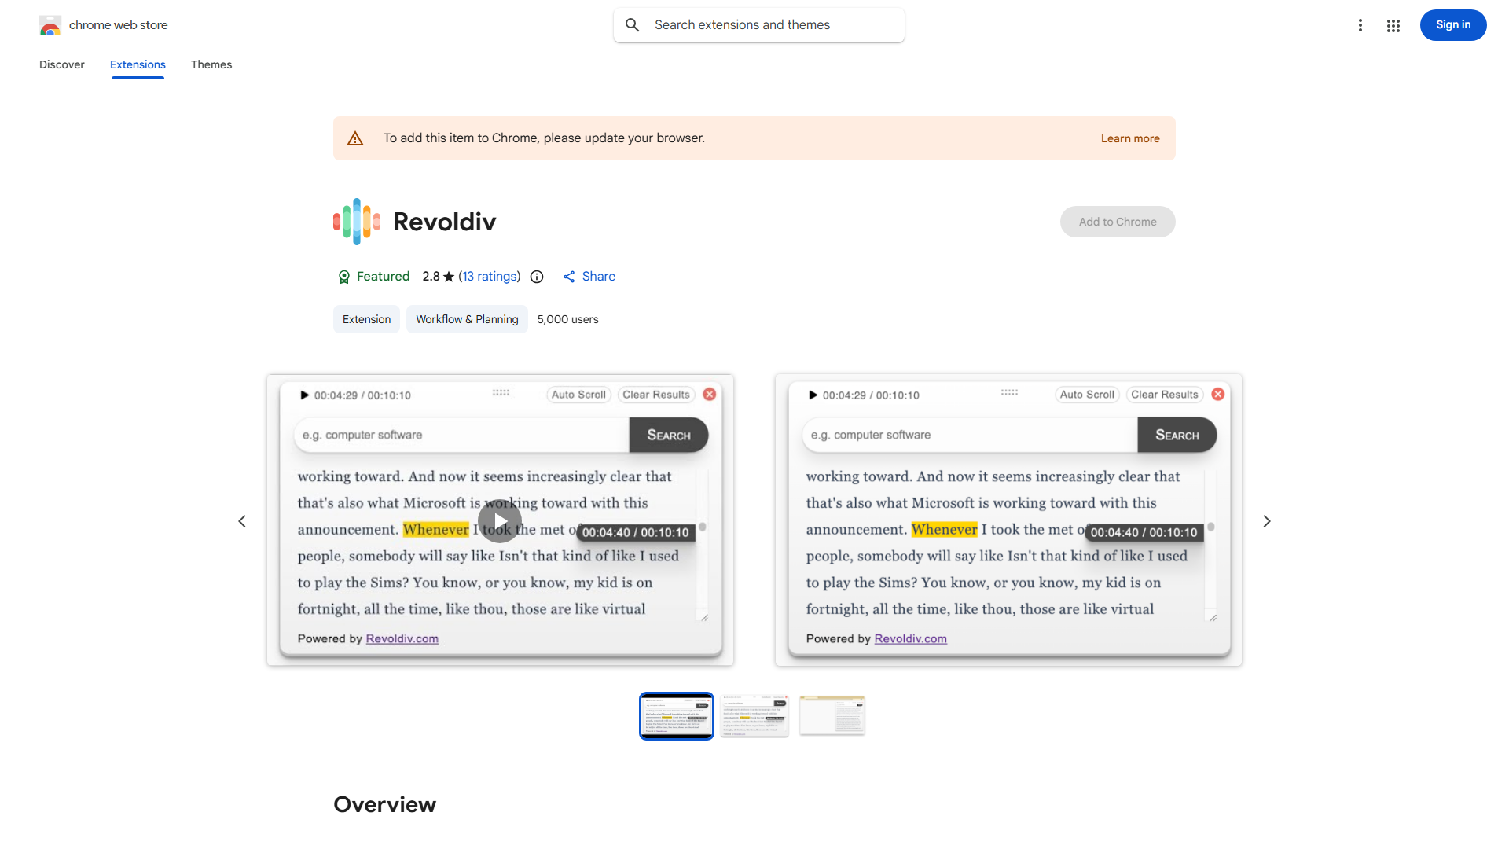The height and width of the screenshot is (849, 1509).
Task: Click the Share icon for Revoldiv
Action: [x=569, y=276]
